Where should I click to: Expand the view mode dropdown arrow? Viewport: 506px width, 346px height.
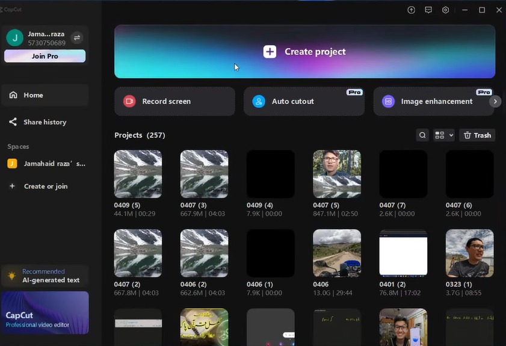tap(451, 135)
